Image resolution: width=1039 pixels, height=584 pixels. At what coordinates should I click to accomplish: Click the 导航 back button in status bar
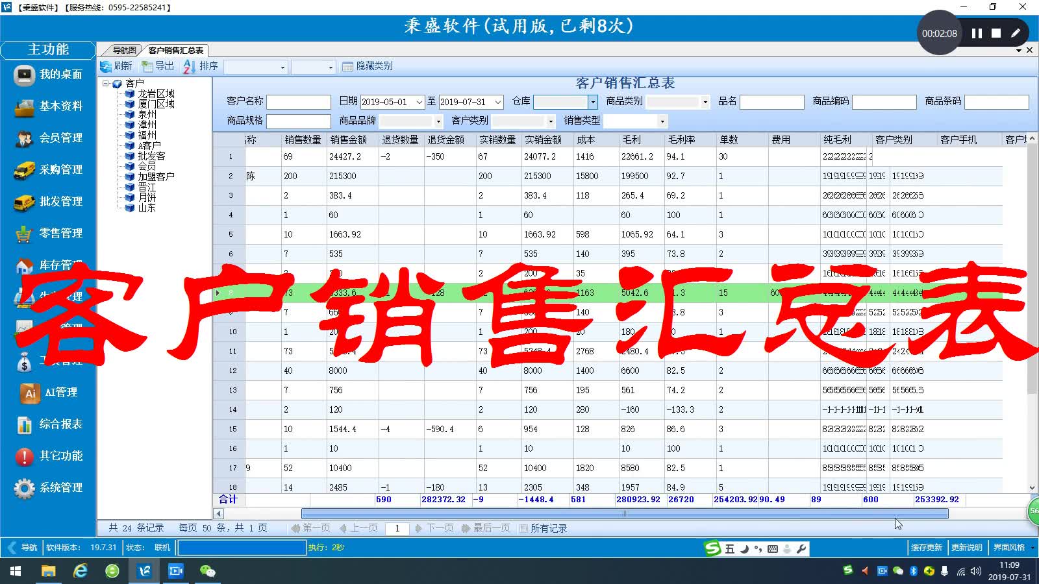22,548
